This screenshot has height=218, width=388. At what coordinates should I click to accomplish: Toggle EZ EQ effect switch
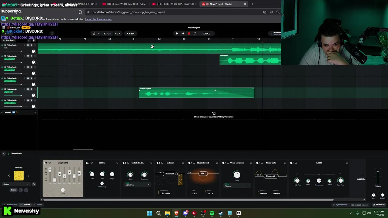point(292,163)
